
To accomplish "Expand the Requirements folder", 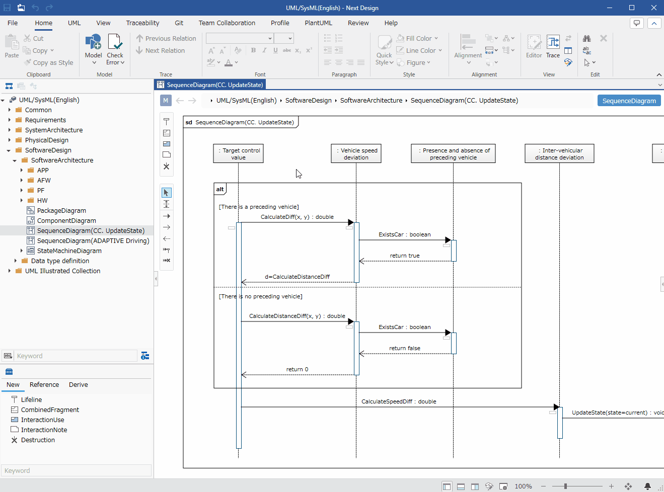I will [x=10, y=120].
